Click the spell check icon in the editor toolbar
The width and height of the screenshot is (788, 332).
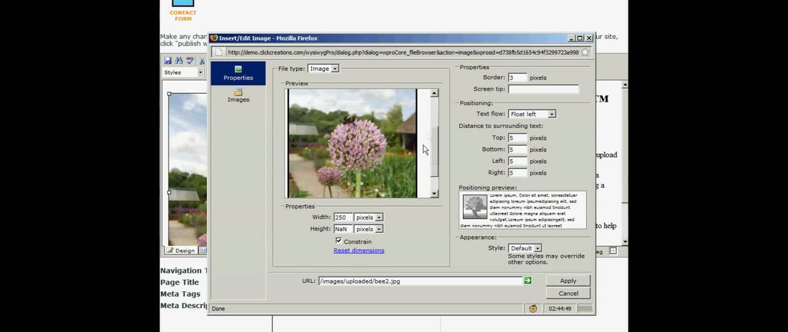pyautogui.click(x=190, y=60)
